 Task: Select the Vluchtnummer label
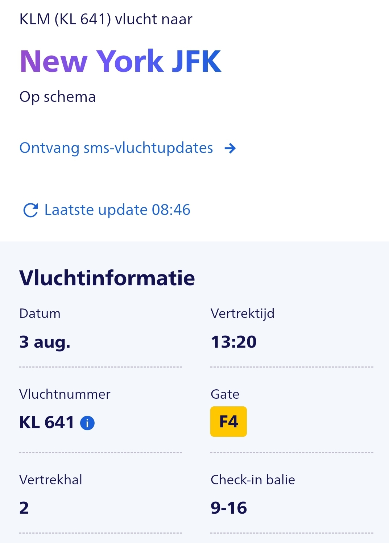click(65, 394)
